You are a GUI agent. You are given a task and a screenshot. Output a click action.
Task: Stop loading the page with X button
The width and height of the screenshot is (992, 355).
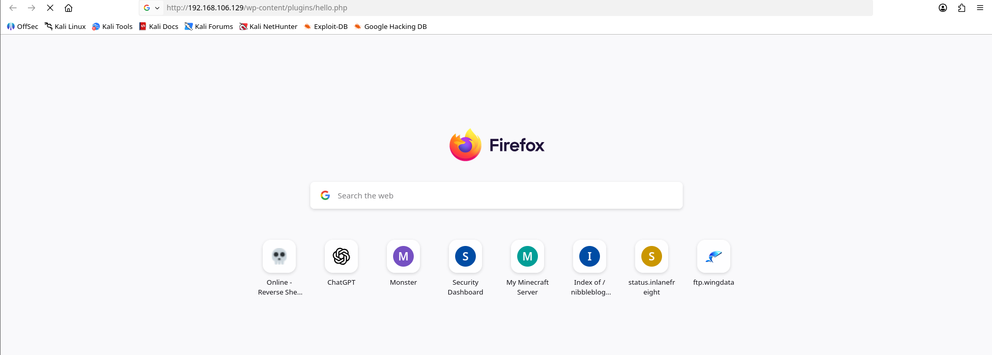point(50,8)
